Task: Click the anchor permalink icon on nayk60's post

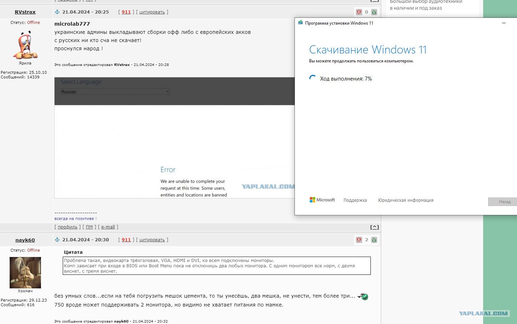Action: coord(57,240)
